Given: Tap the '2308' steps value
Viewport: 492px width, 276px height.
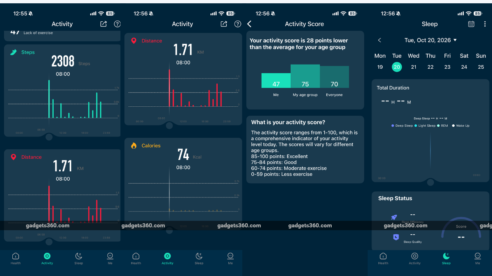Looking at the screenshot, I should tap(63, 61).
